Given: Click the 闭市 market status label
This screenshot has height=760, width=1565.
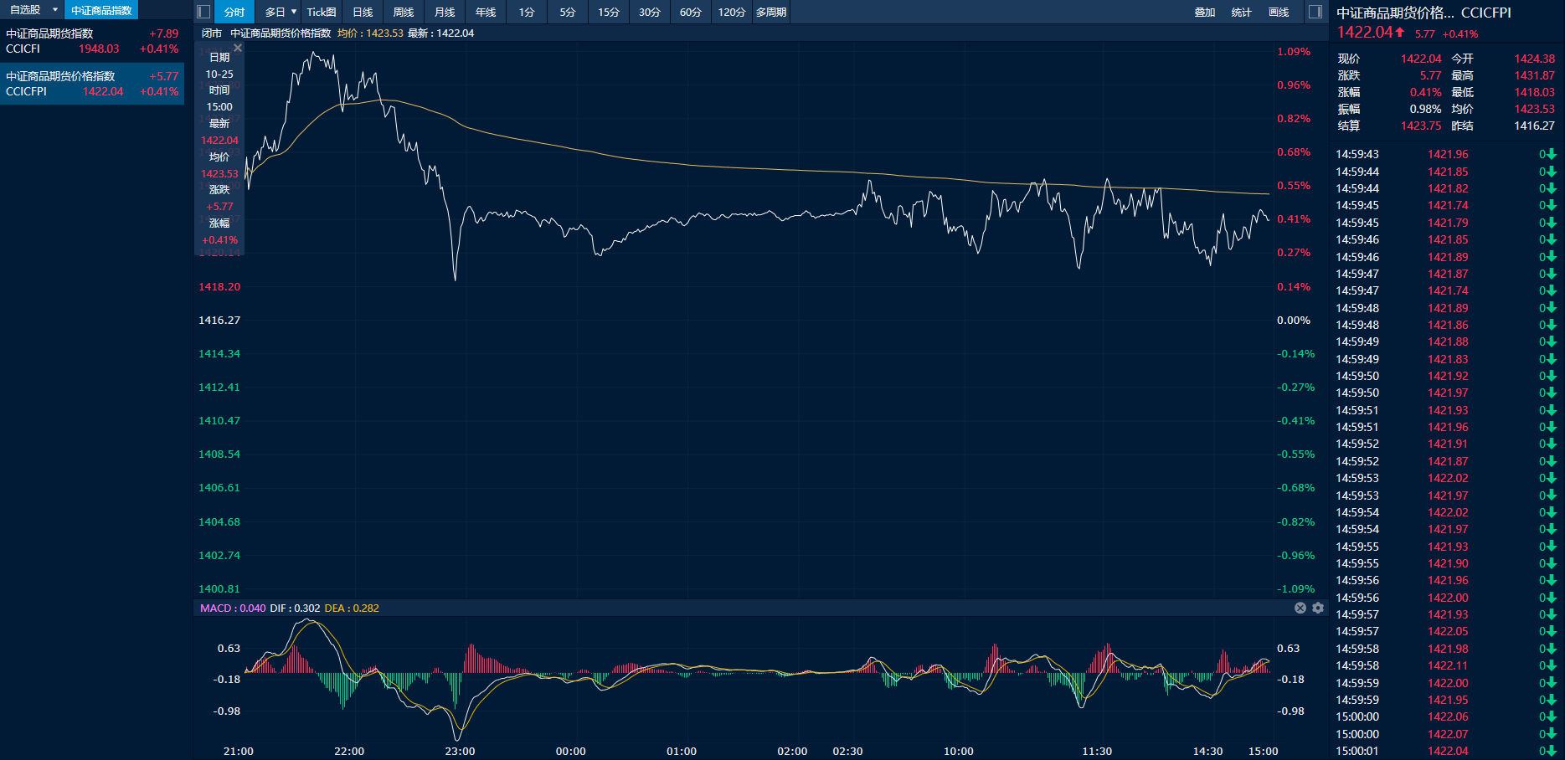Looking at the screenshot, I should click(212, 33).
